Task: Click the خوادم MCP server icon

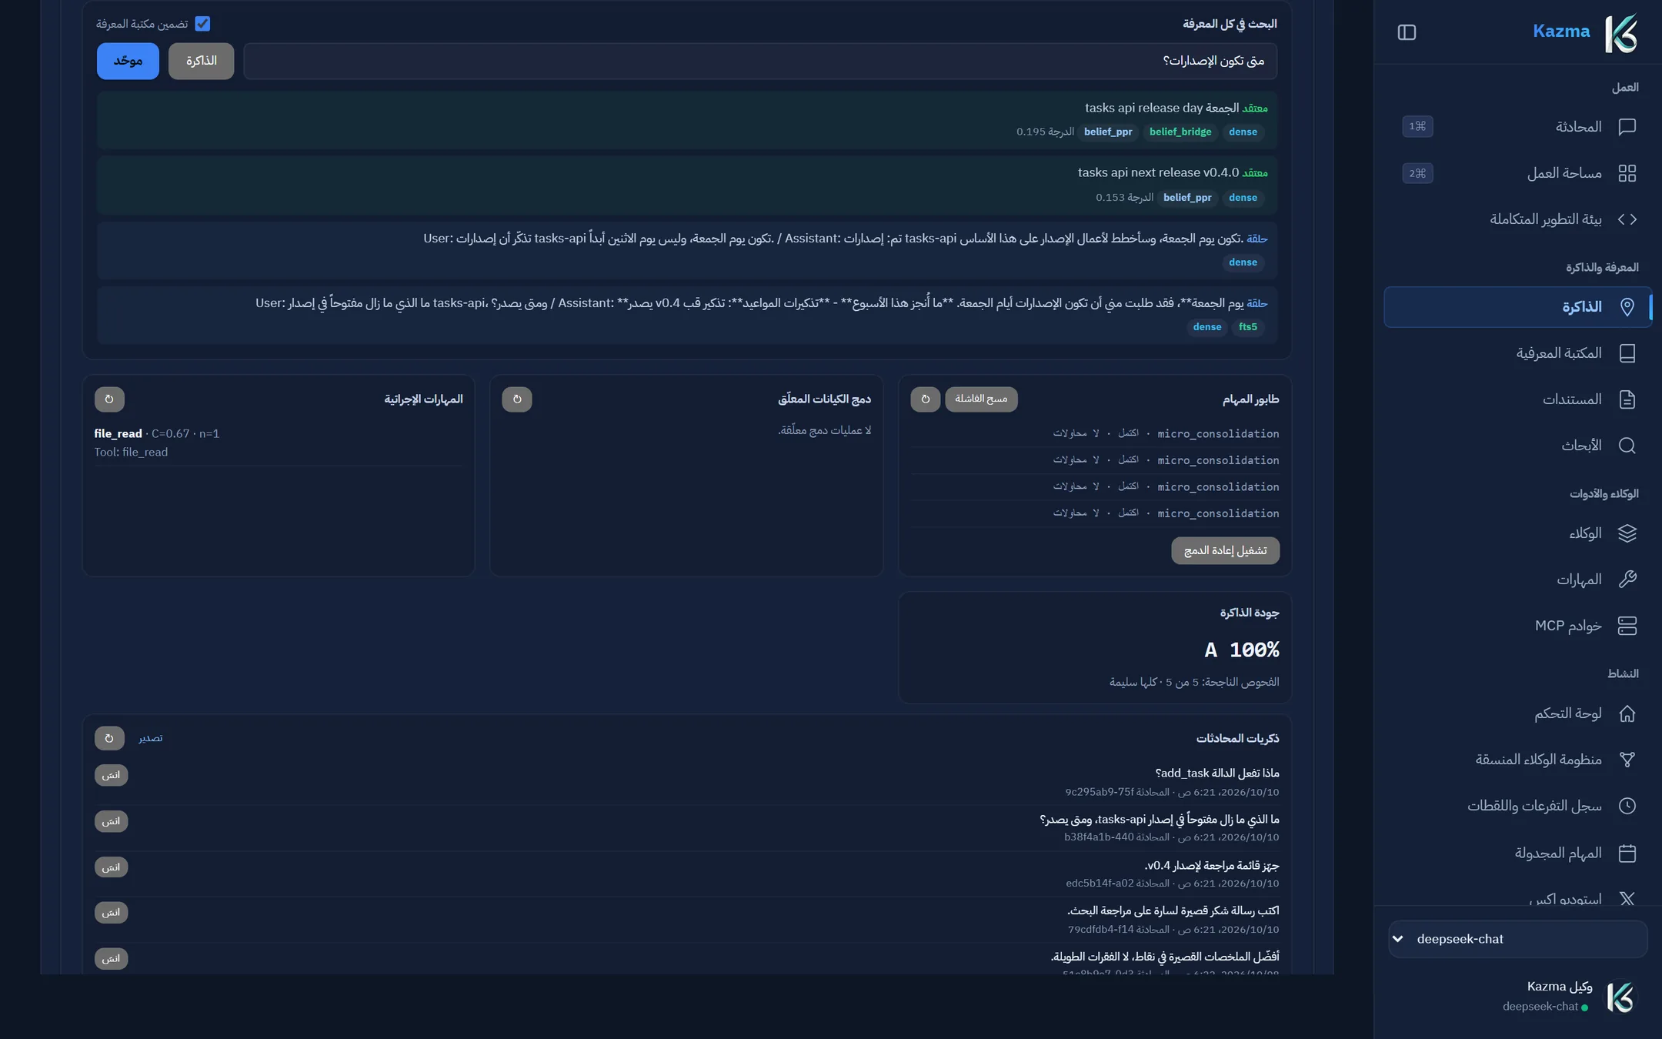Action: click(1627, 626)
